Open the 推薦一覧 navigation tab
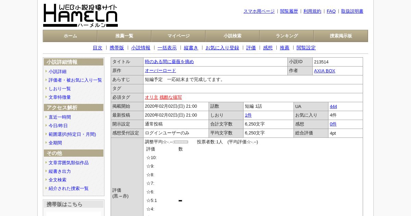Image resolution: width=411 pixels, height=216 pixels. click(x=124, y=36)
